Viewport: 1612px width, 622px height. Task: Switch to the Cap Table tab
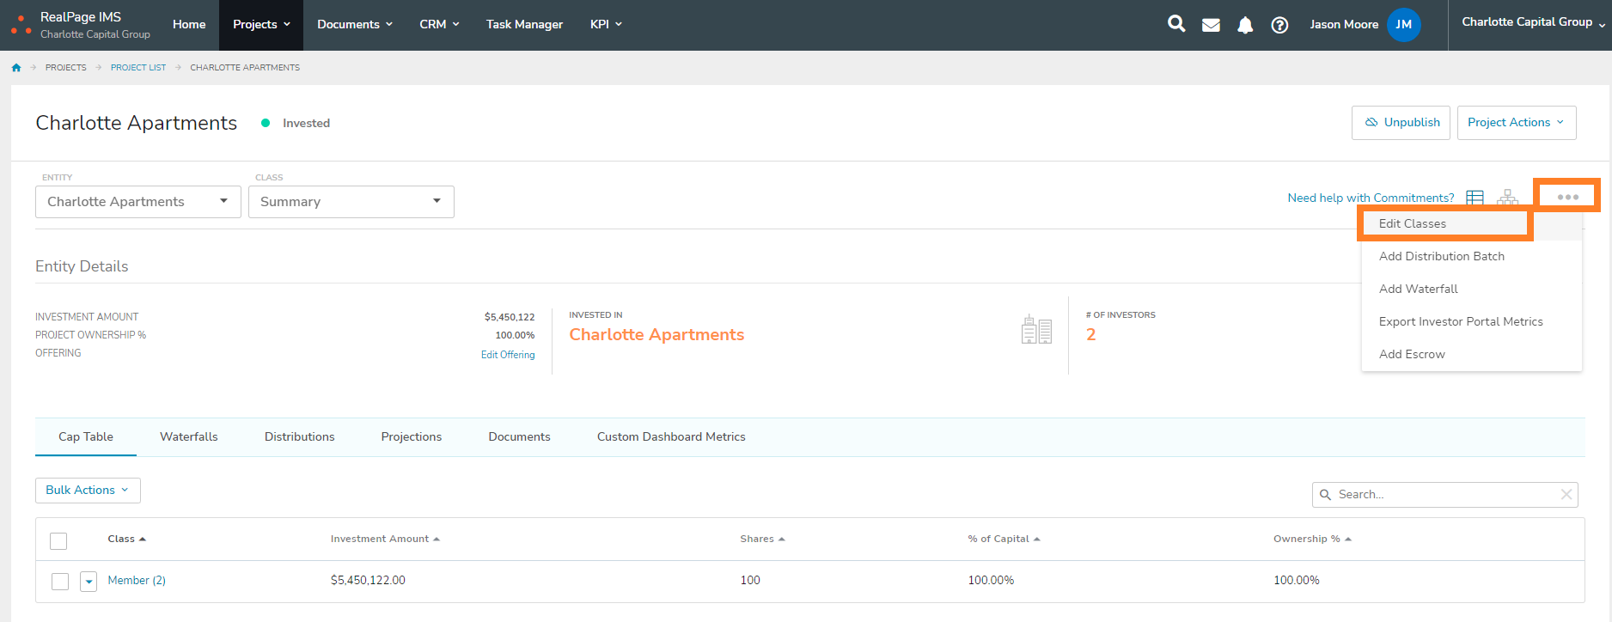[86, 437]
